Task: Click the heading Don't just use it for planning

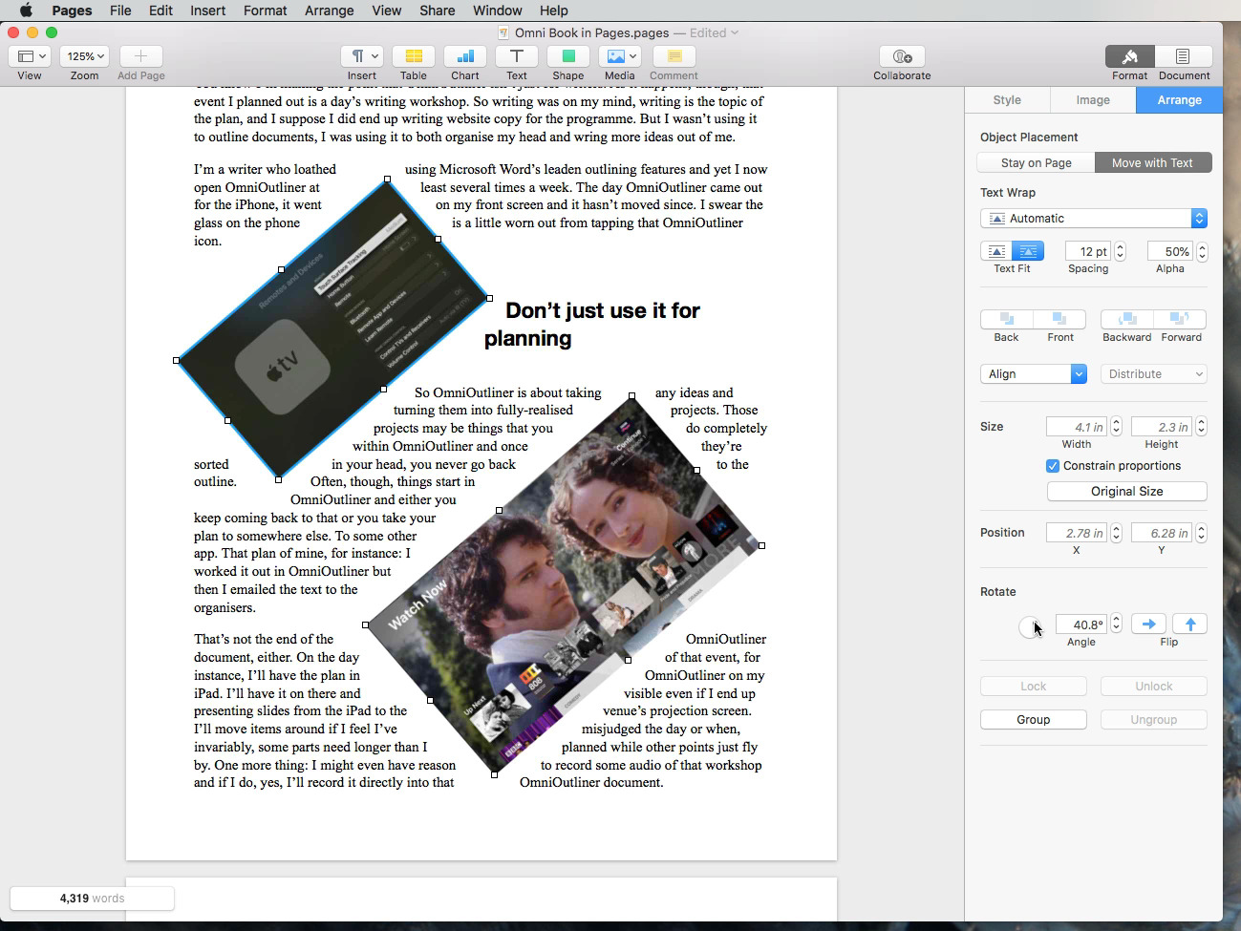Action: [592, 325]
